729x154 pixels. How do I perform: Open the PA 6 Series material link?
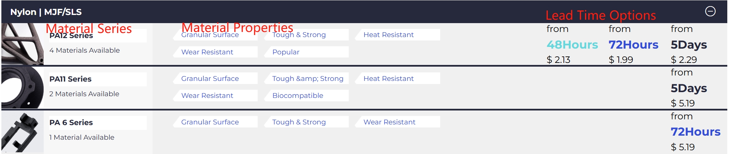point(71,123)
